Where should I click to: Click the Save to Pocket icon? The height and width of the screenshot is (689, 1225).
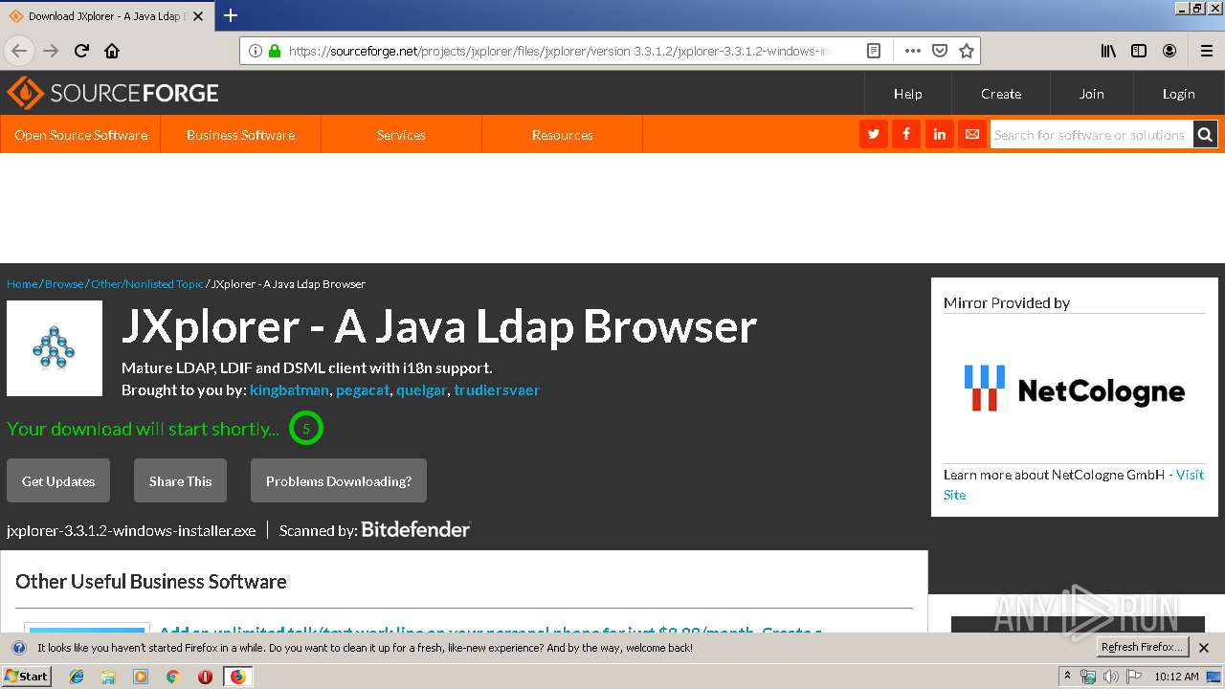click(940, 51)
